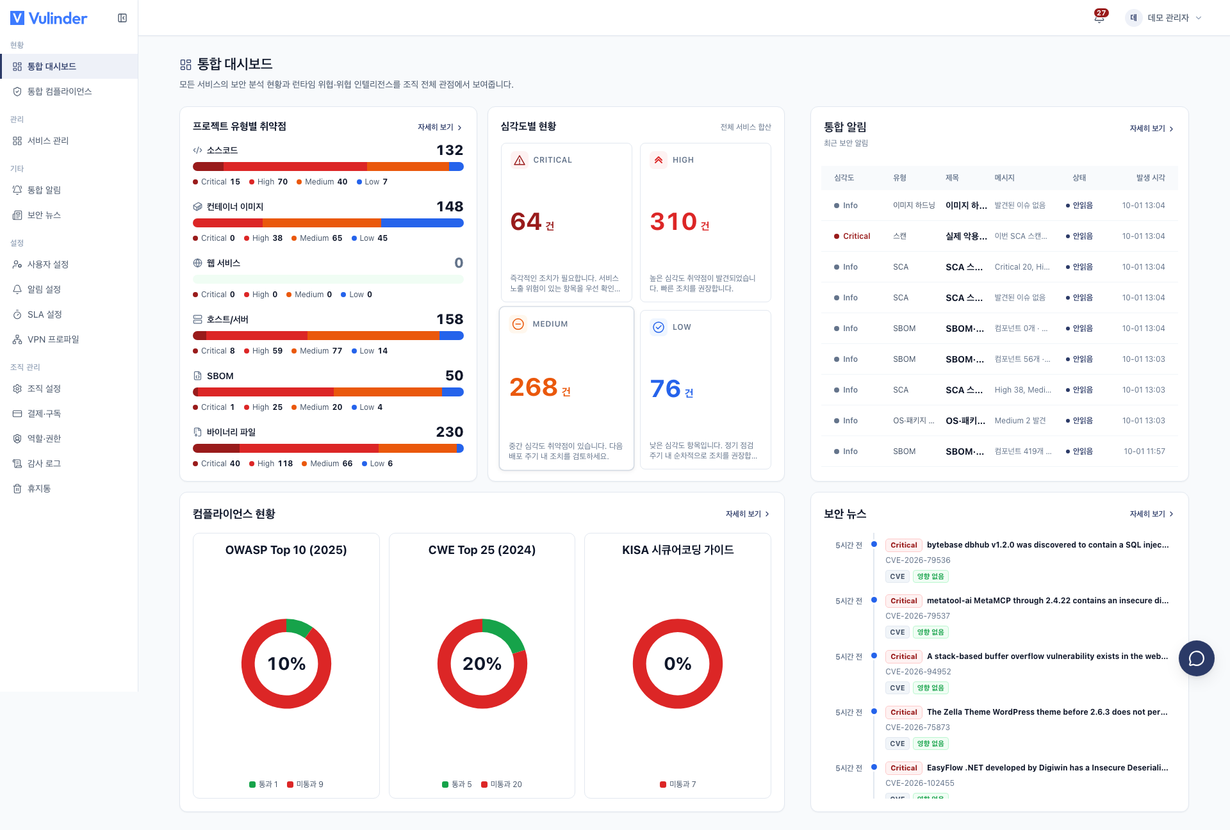Open the 휴지통 sidebar item
The width and height of the screenshot is (1230, 830).
coord(69,489)
